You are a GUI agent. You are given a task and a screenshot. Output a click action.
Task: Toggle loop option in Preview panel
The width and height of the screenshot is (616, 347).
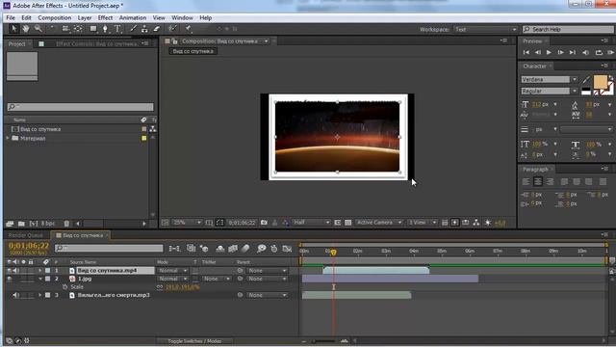(x=599, y=52)
